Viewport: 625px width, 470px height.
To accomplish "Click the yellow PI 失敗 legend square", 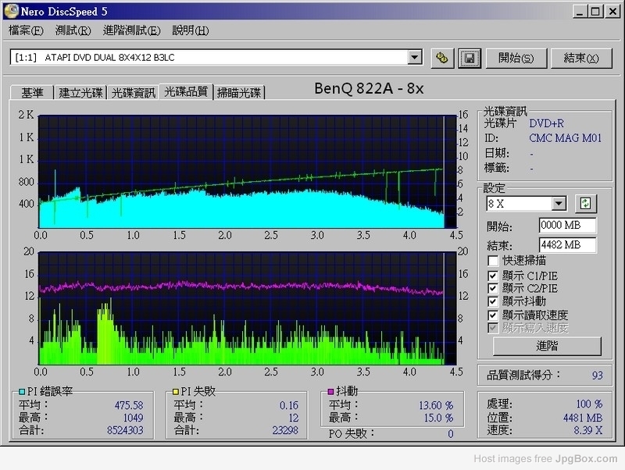I will click(x=177, y=390).
